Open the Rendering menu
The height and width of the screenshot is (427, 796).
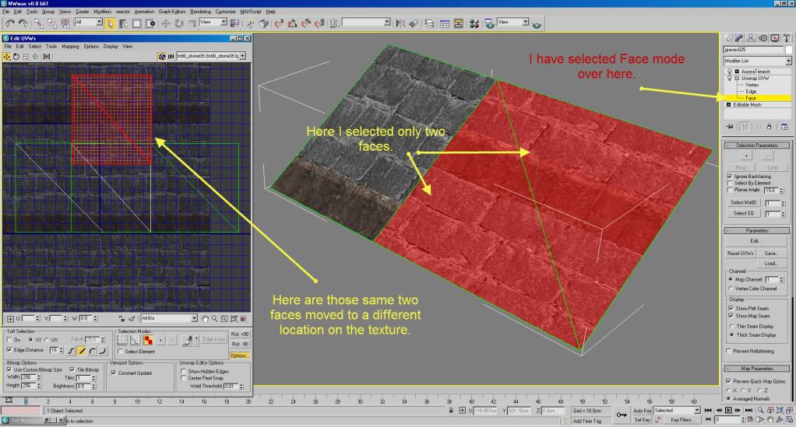[x=200, y=12]
